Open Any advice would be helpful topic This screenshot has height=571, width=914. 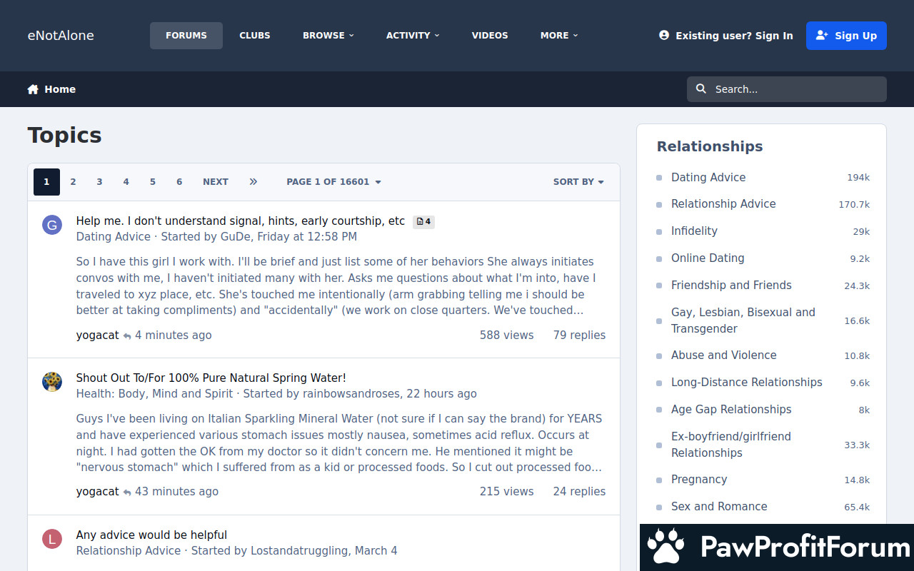(x=151, y=535)
